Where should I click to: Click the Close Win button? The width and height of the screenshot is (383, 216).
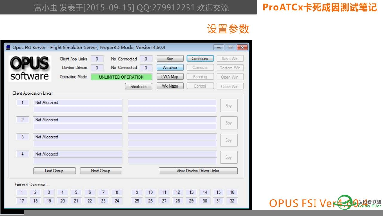point(230,86)
